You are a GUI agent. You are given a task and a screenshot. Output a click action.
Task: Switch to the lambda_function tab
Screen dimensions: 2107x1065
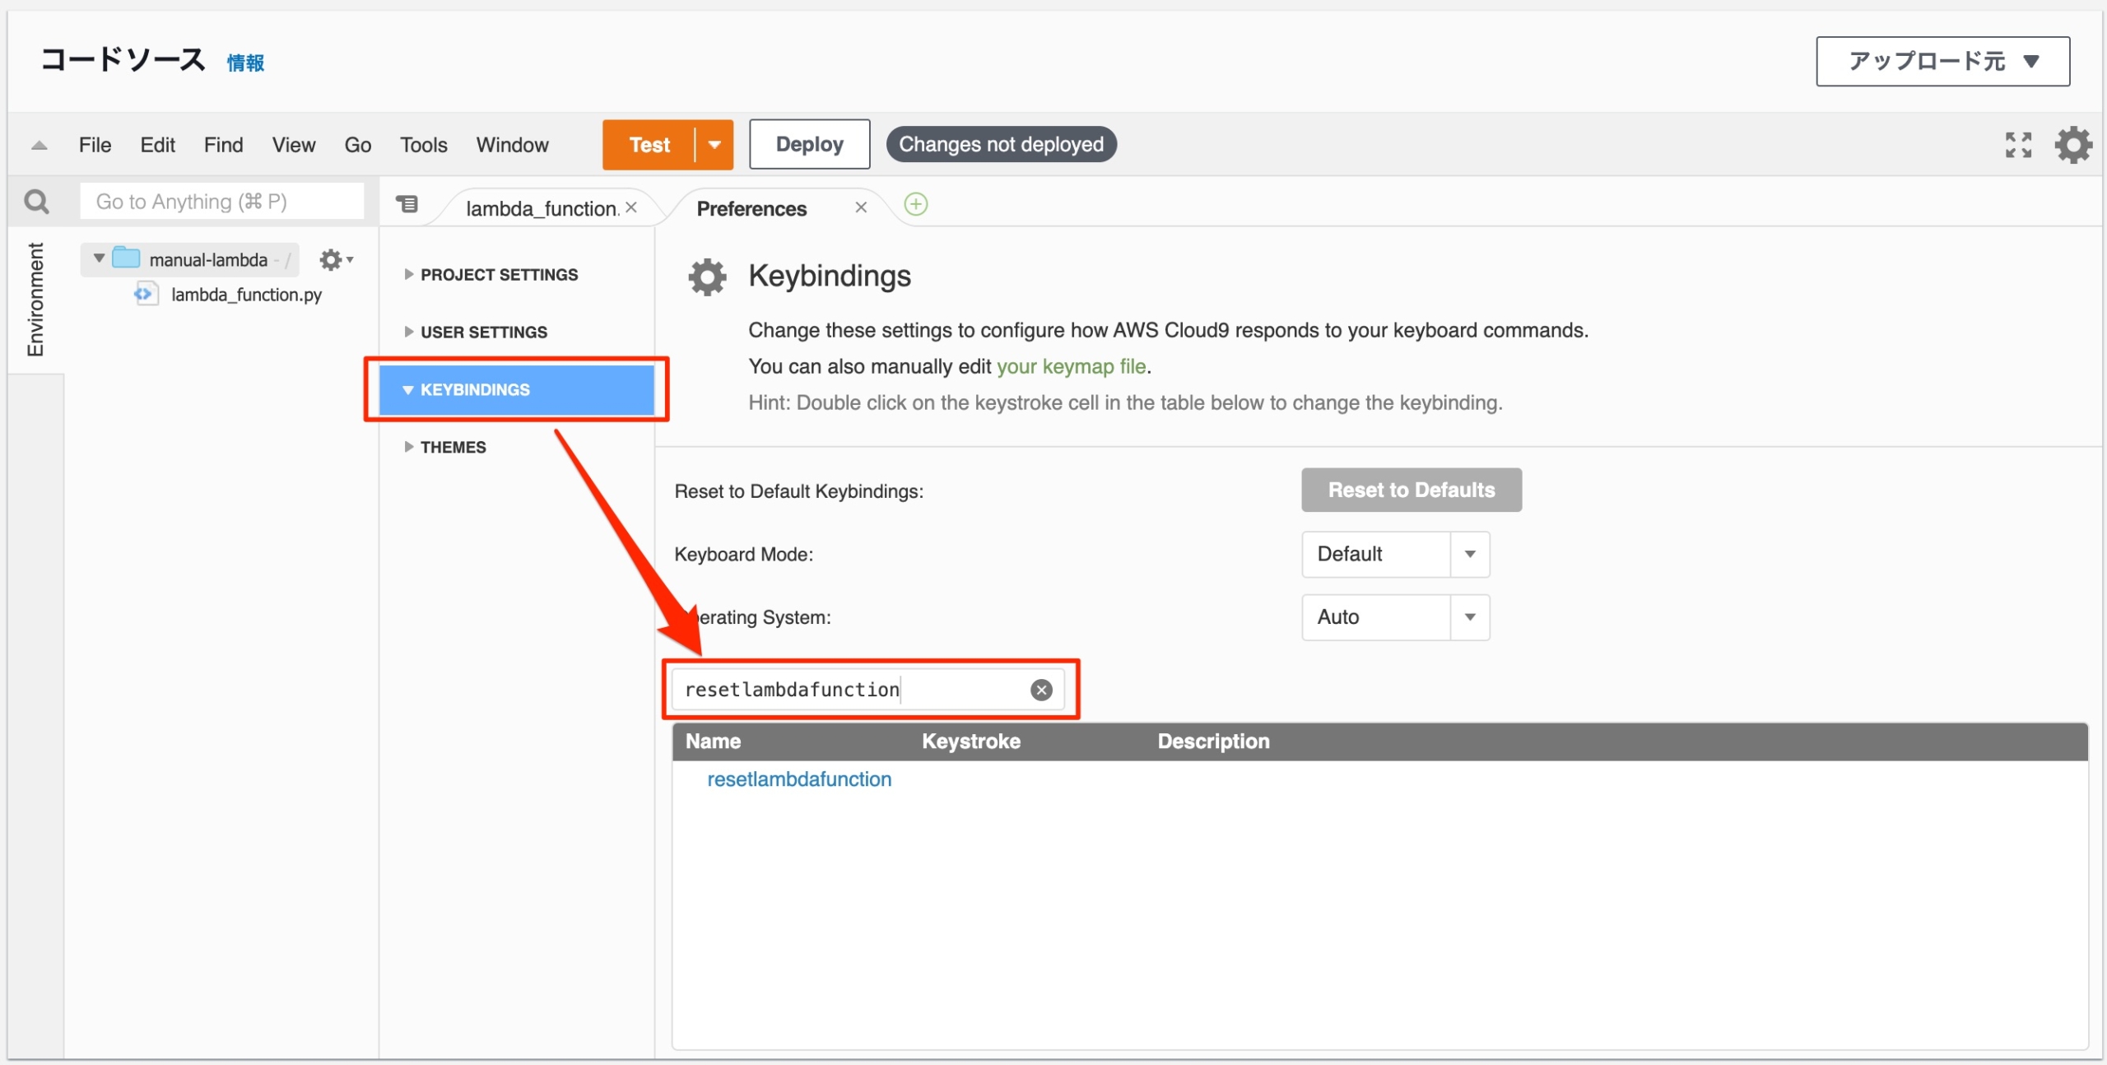click(540, 209)
